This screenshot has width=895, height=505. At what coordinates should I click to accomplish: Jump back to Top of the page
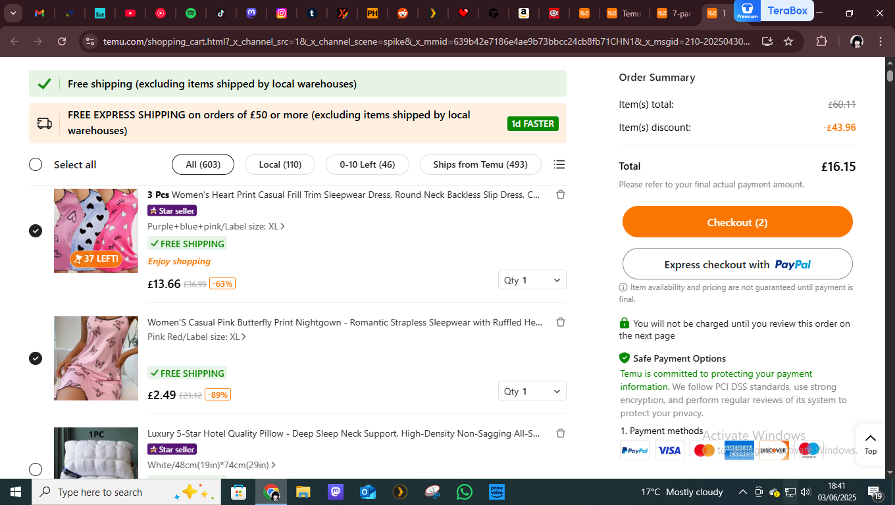click(871, 445)
